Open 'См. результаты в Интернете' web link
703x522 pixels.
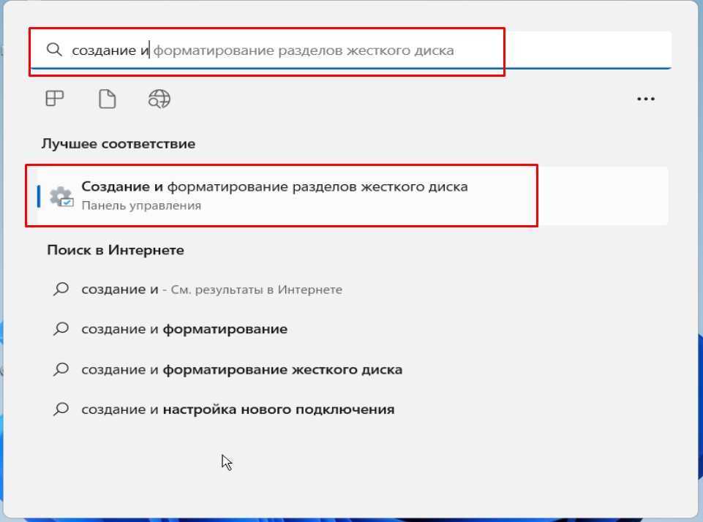[256, 290]
